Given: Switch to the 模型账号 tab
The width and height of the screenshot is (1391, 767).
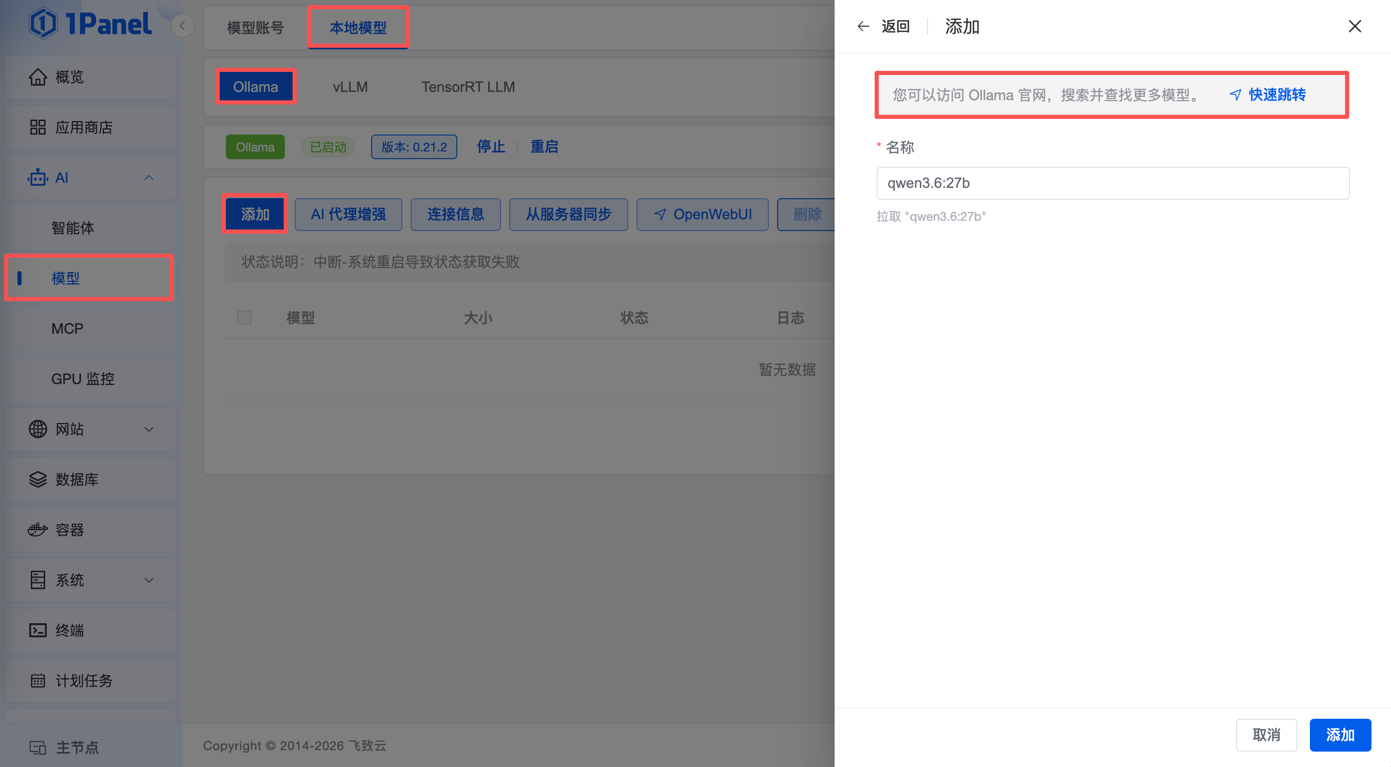Looking at the screenshot, I should pyautogui.click(x=256, y=27).
